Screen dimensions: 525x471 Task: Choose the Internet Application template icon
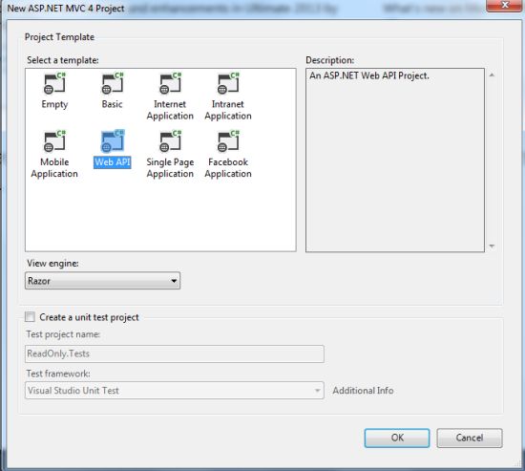[x=171, y=83]
